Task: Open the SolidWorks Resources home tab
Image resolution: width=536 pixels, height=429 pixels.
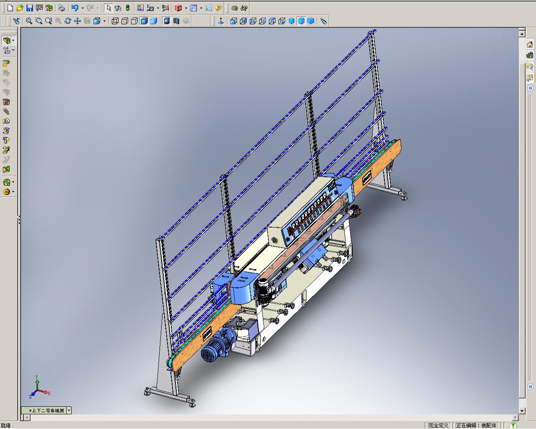Action: (530, 45)
